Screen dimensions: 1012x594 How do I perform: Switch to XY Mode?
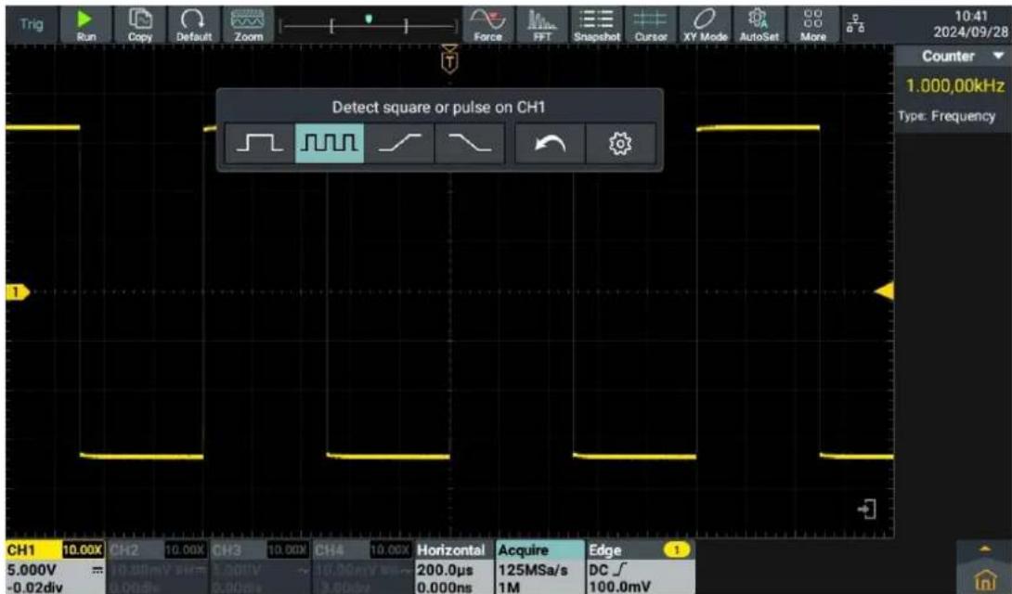pos(705,26)
